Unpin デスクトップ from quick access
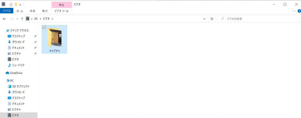This screenshot has height=118, width=301. click(35, 36)
